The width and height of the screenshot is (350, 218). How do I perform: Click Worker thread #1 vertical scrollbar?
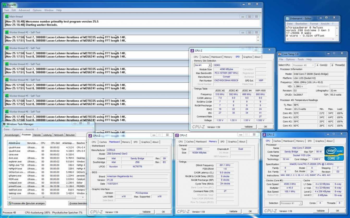[x=259, y=39]
